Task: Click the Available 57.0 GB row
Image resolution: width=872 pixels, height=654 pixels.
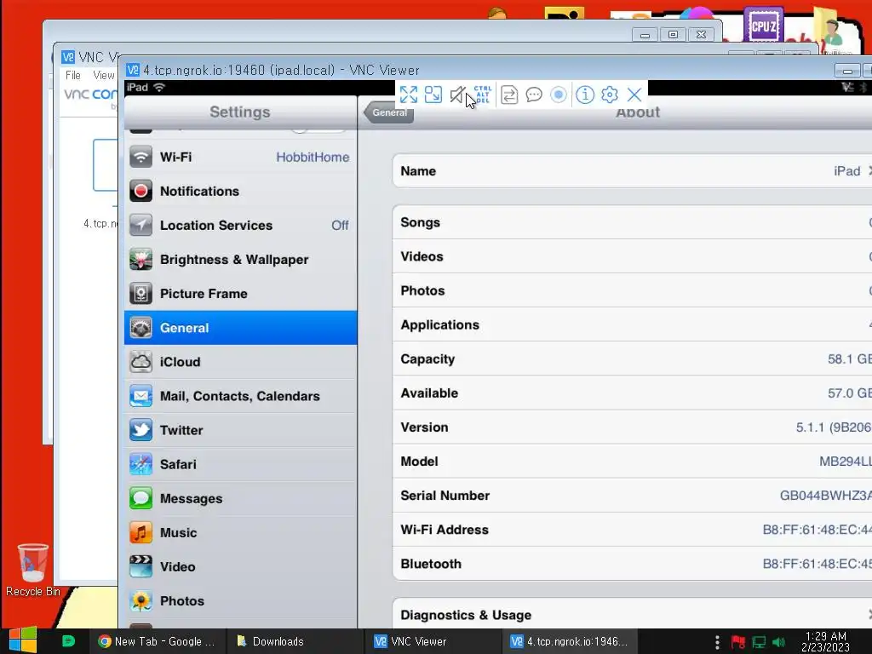Action: 633,393
